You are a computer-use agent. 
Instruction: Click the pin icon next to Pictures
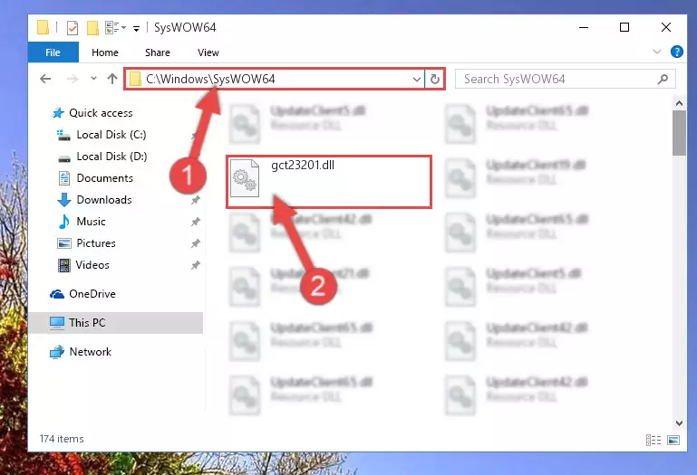[195, 243]
